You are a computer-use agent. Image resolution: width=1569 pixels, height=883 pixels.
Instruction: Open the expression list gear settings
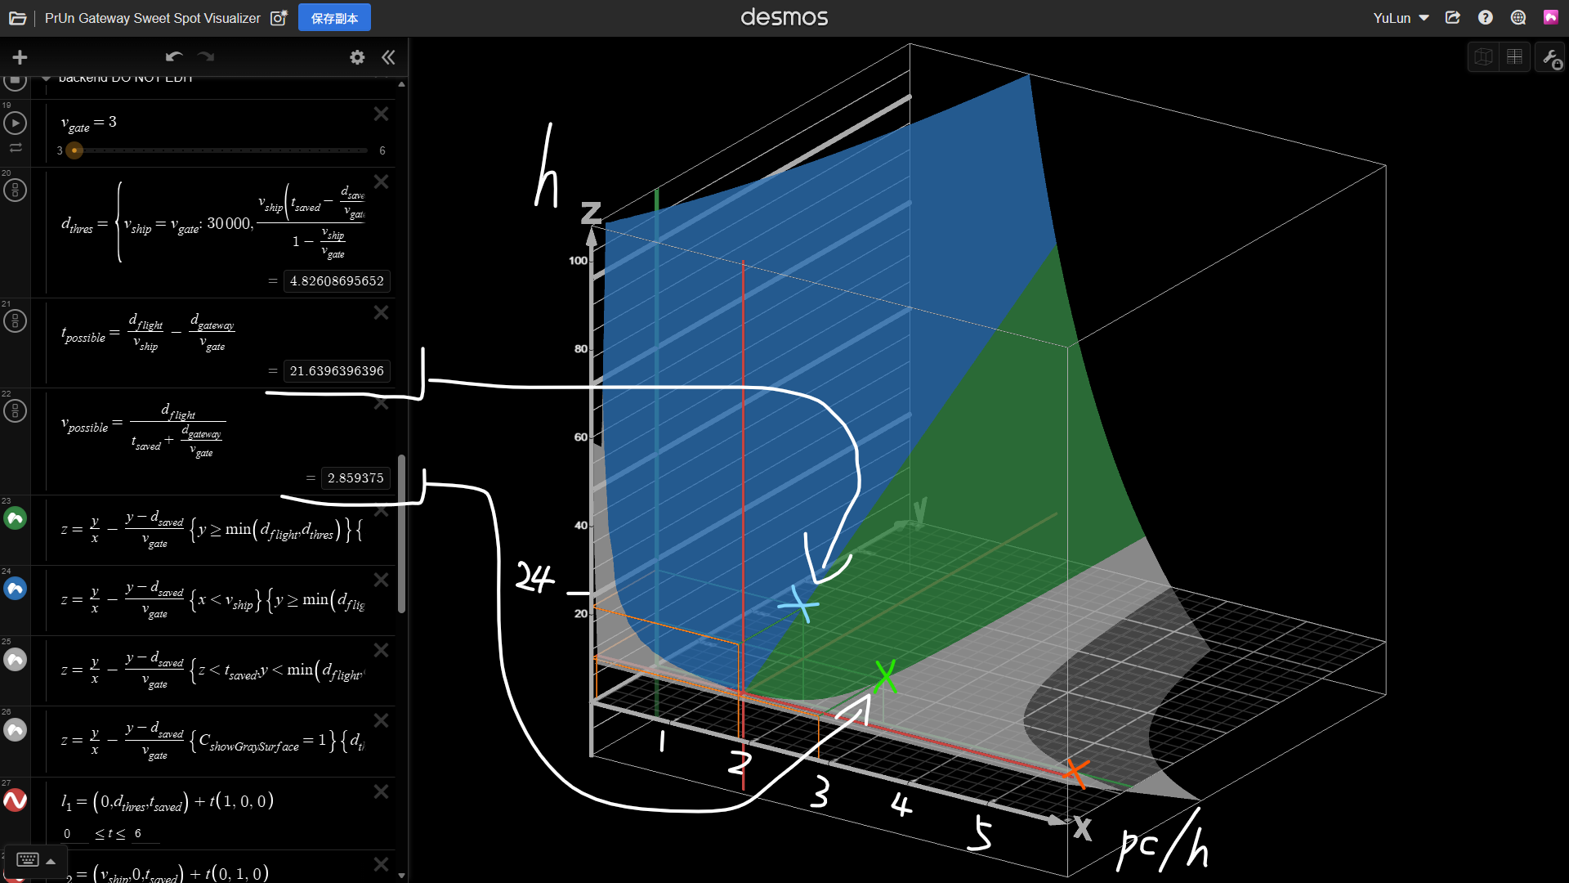(x=357, y=57)
